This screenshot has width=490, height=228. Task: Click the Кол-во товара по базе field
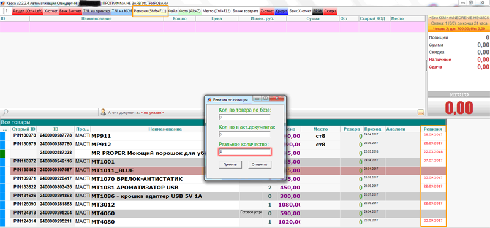[x=244, y=117]
